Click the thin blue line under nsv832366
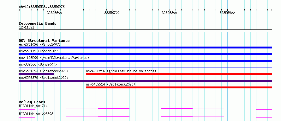 pyautogui.click(x=145, y=67)
